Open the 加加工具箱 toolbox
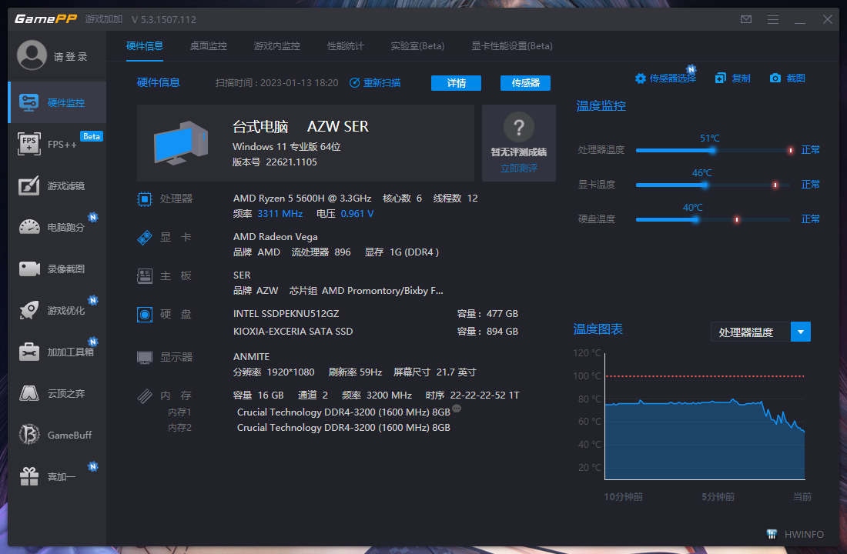 (57, 352)
